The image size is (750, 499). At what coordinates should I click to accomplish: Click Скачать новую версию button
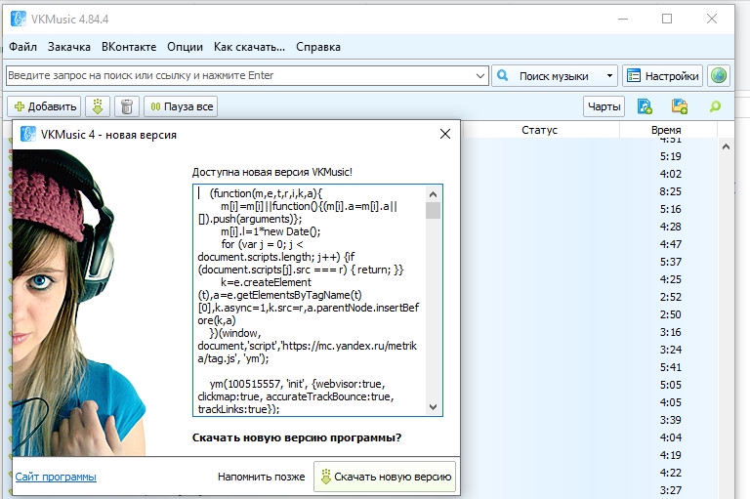[385, 477]
